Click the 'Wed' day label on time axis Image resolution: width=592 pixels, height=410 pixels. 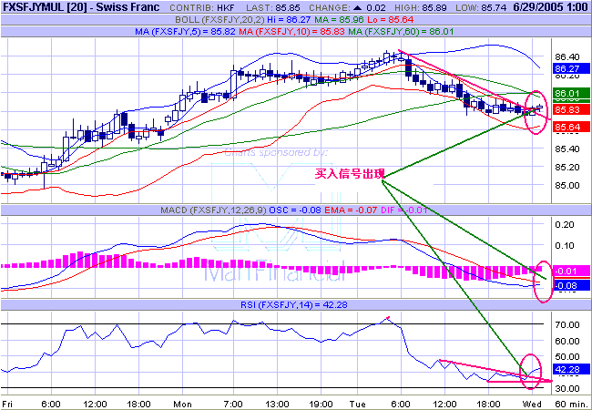pos(532,404)
